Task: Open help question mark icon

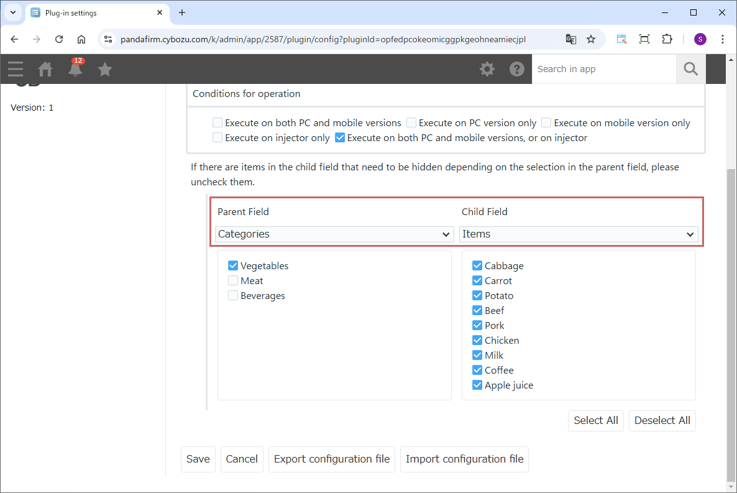Action: click(517, 69)
